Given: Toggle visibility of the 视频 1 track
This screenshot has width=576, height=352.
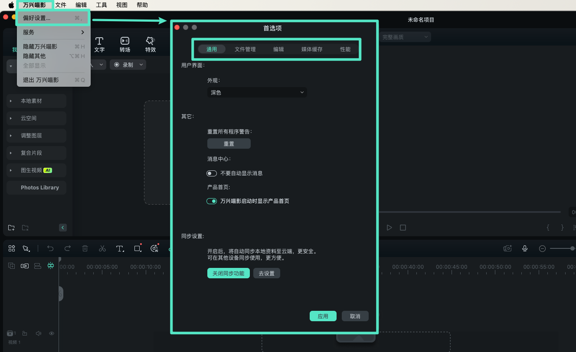Looking at the screenshot, I should coord(51,333).
